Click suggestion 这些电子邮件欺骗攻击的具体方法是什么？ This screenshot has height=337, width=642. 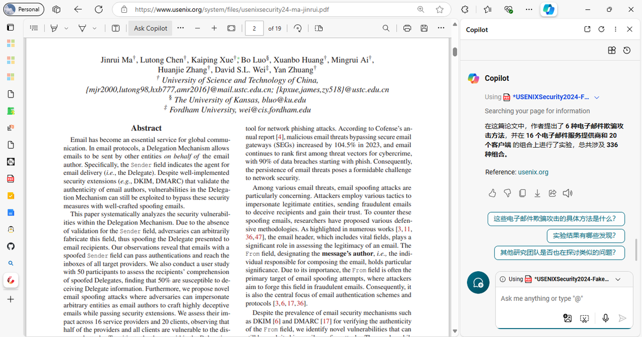click(556, 219)
